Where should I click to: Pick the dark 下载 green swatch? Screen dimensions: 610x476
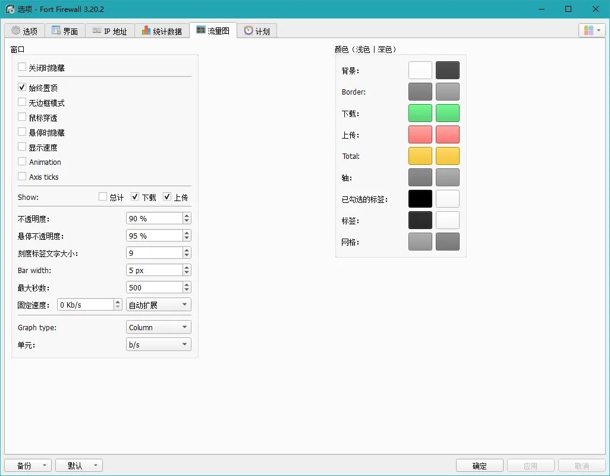coord(447,113)
